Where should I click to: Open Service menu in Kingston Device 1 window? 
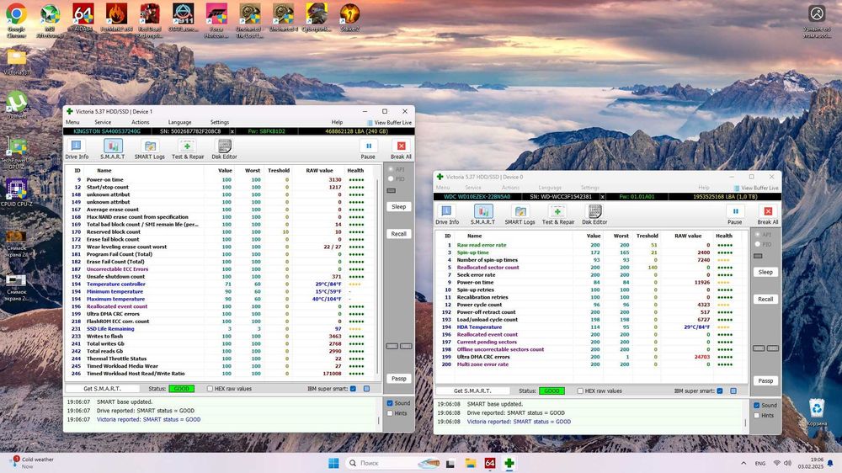coord(103,122)
